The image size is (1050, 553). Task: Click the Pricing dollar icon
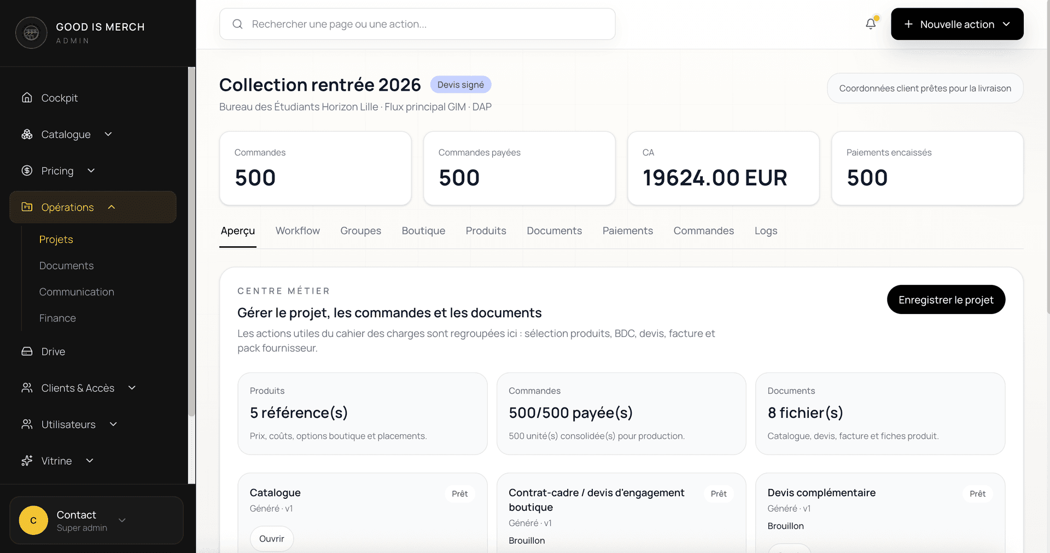pyautogui.click(x=27, y=171)
